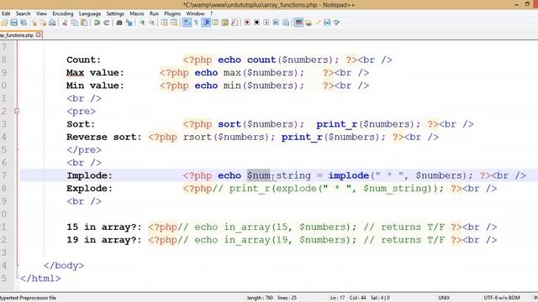Run macro multiple times toolbar icon
Screen dimensions: 538x302
pos(276,23)
